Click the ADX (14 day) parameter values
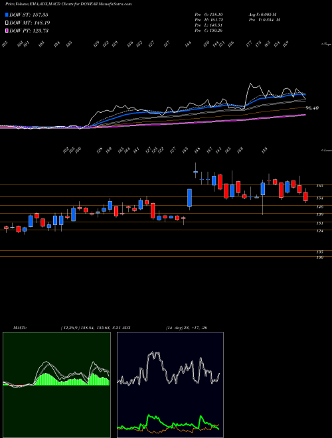Screen dimensions: 332x438 click(x=187, y=328)
